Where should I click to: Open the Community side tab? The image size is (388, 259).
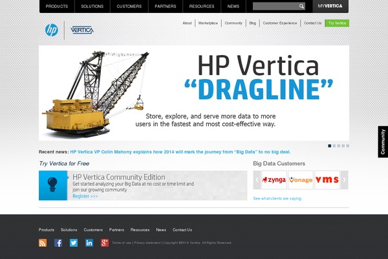pyautogui.click(x=383, y=142)
